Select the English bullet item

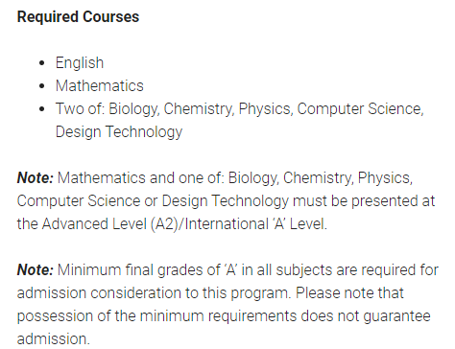tap(80, 62)
